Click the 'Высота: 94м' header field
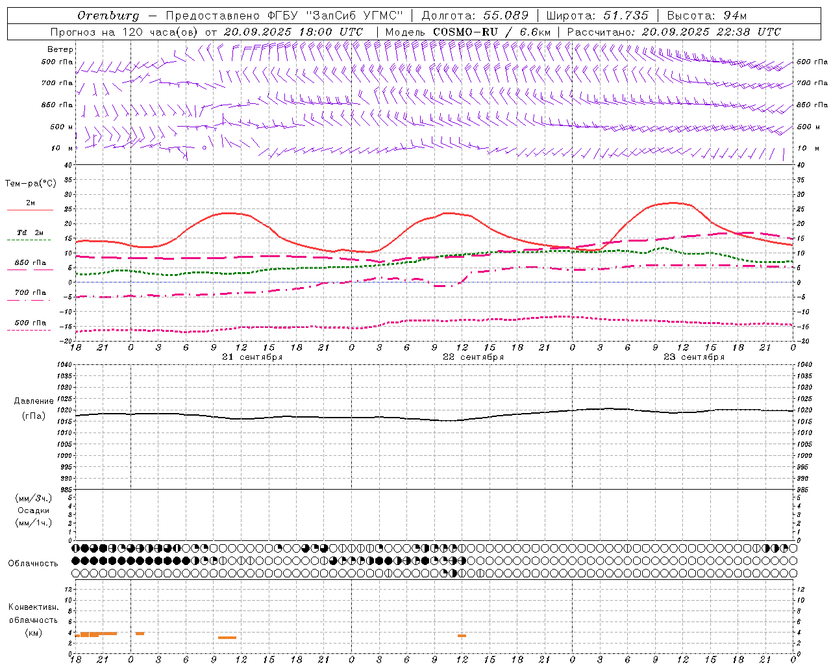The height and width of the screenshot is (665, 831). 707,16
